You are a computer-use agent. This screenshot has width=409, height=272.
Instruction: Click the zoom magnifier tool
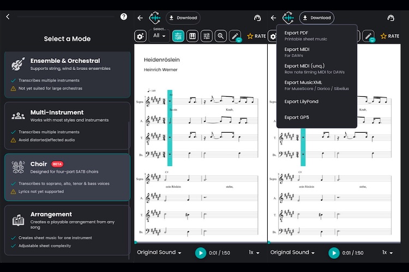point(221,36)
